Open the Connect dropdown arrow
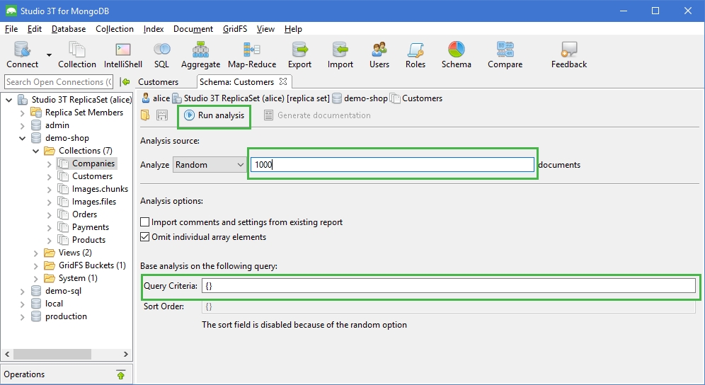 coord(49,55)
